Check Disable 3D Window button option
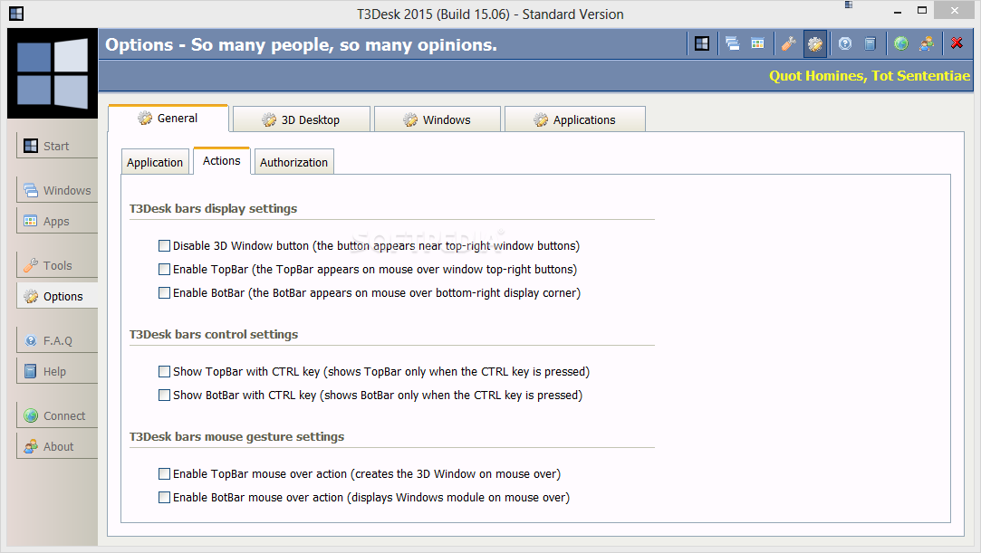The width and height of the screenshot is (981, 553). 165,245
